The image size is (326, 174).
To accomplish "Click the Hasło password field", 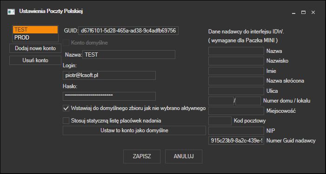I will [109, 96].
